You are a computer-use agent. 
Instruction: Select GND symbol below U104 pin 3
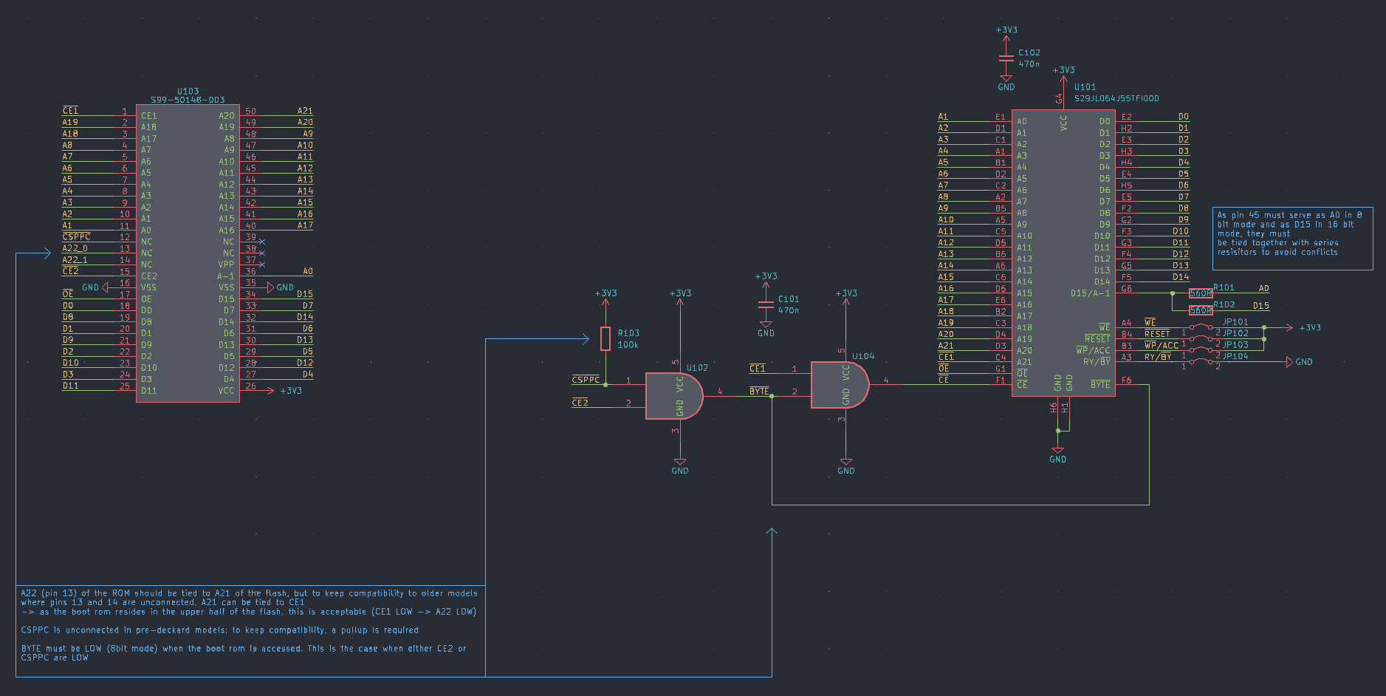(846, 467)
